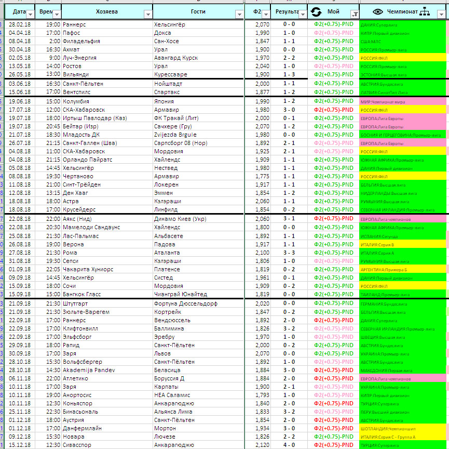Screen dimensions: 449x449
Task: Select the Гости column header
Action: click(x=198, y=12)
